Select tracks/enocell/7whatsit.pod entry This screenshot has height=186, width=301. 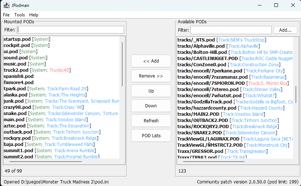(x=235, y=96)
